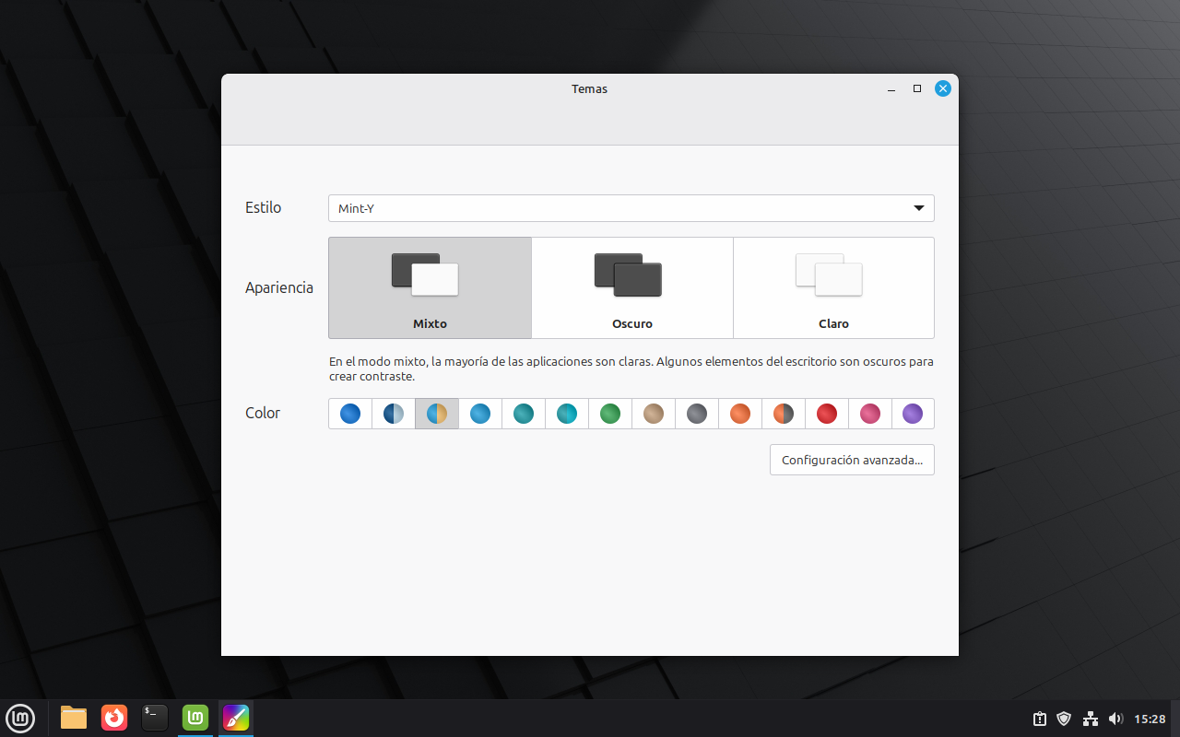This screenshot has height=737, width=1180.
Task: Click the network connection tray icon
Action: pyautogui.click(x=1090, y=719)
